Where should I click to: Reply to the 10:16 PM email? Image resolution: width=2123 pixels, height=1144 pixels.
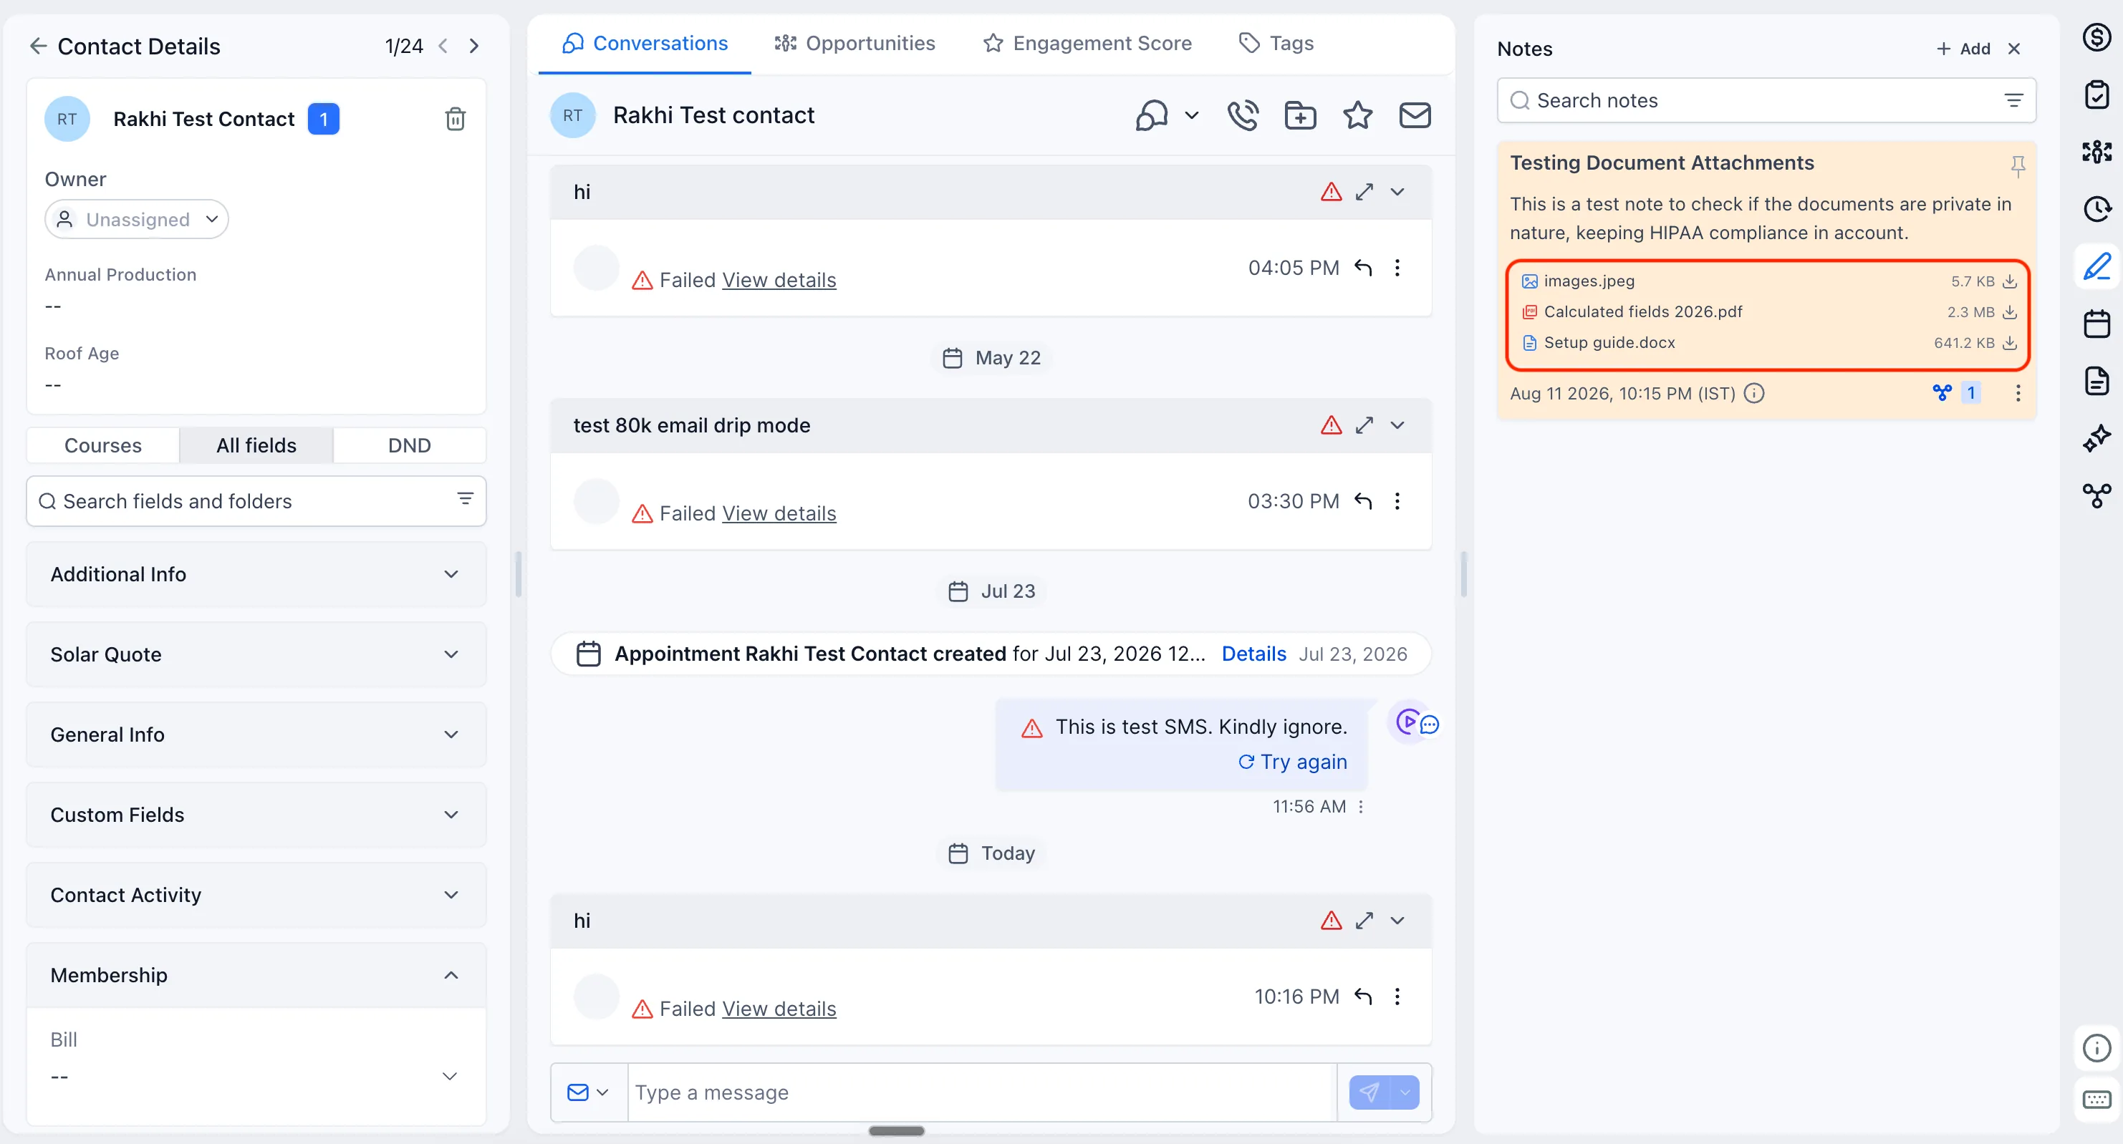[x=1363, y=997]
